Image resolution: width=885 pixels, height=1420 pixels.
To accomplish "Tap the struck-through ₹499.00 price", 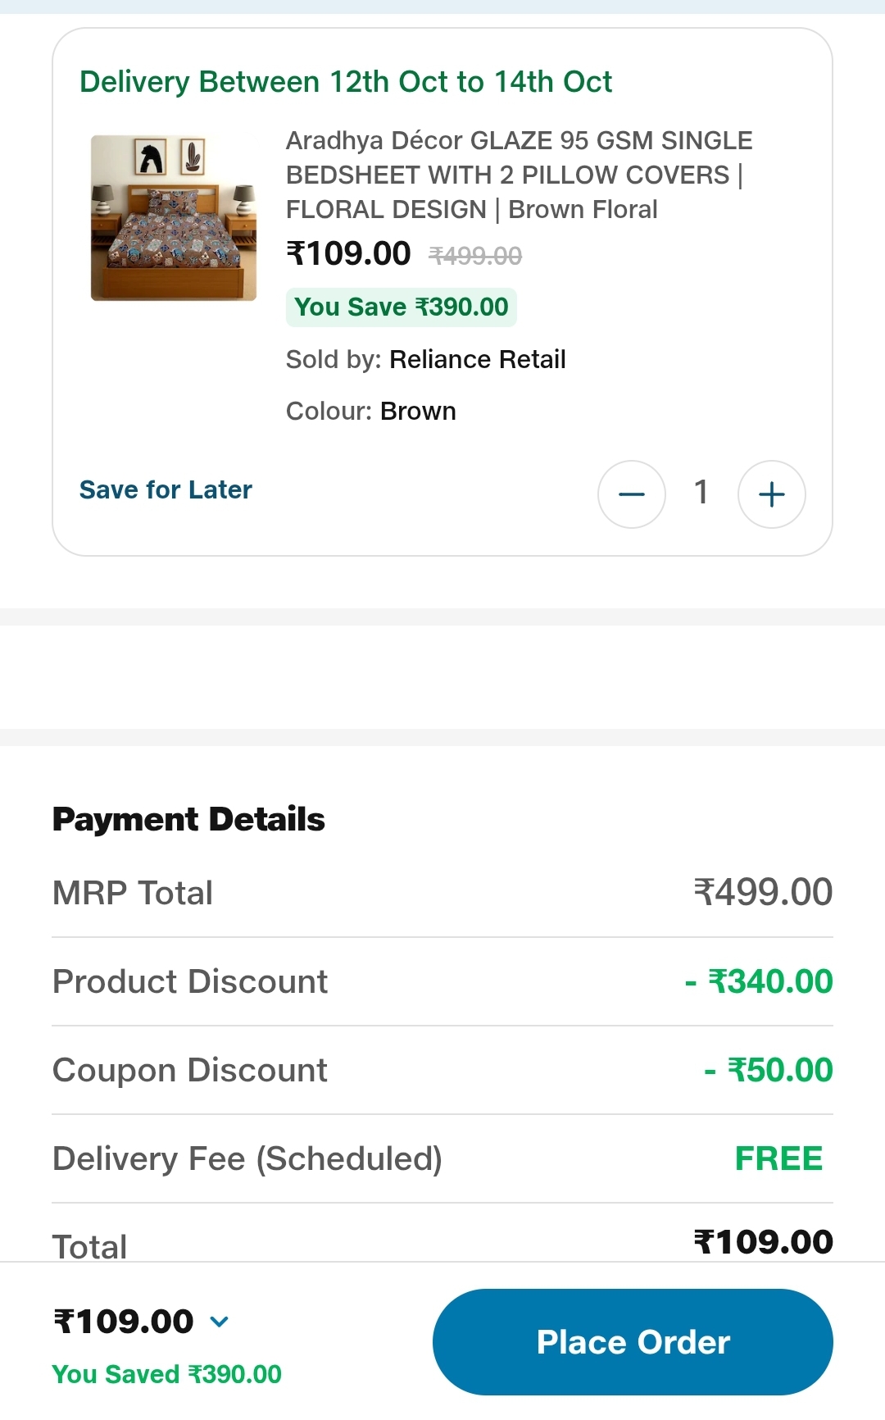I will click(x=475, y=257).
